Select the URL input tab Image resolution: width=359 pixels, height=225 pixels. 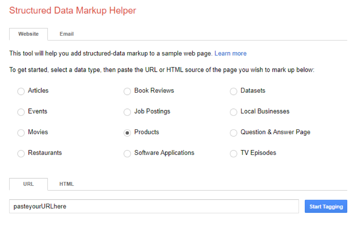(28, 184)
